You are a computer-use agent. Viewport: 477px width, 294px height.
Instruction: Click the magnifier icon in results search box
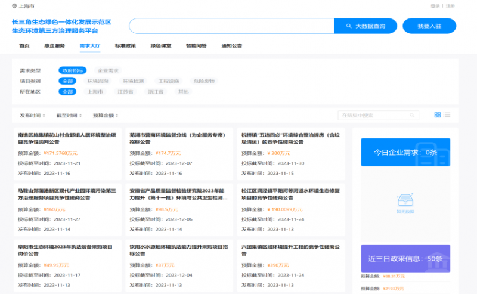(411, 115)
